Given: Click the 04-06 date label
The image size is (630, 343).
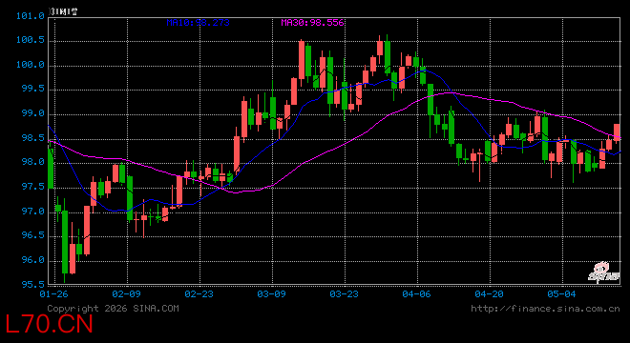Looking at the screenshot, I should (416, 294).
